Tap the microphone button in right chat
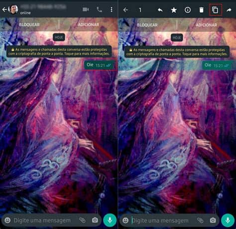Screen dimensions: 236x229 [x=228, y=221]
